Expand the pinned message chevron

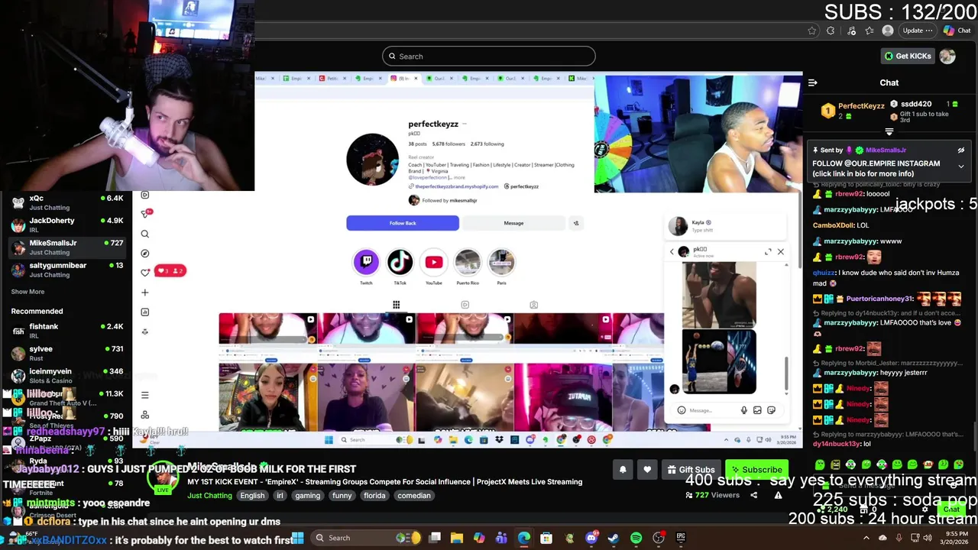click(961, 166)
